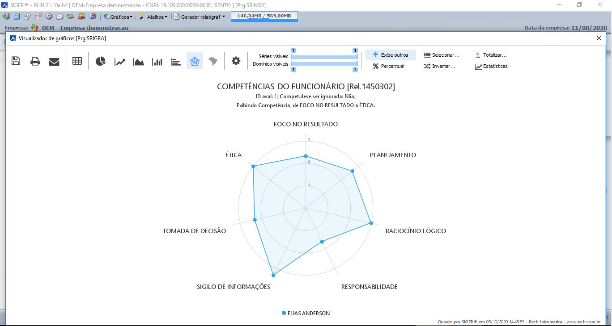Click the FOCO NO RESULTADO data point
The image size is (612, 326).
click(306, 156)
